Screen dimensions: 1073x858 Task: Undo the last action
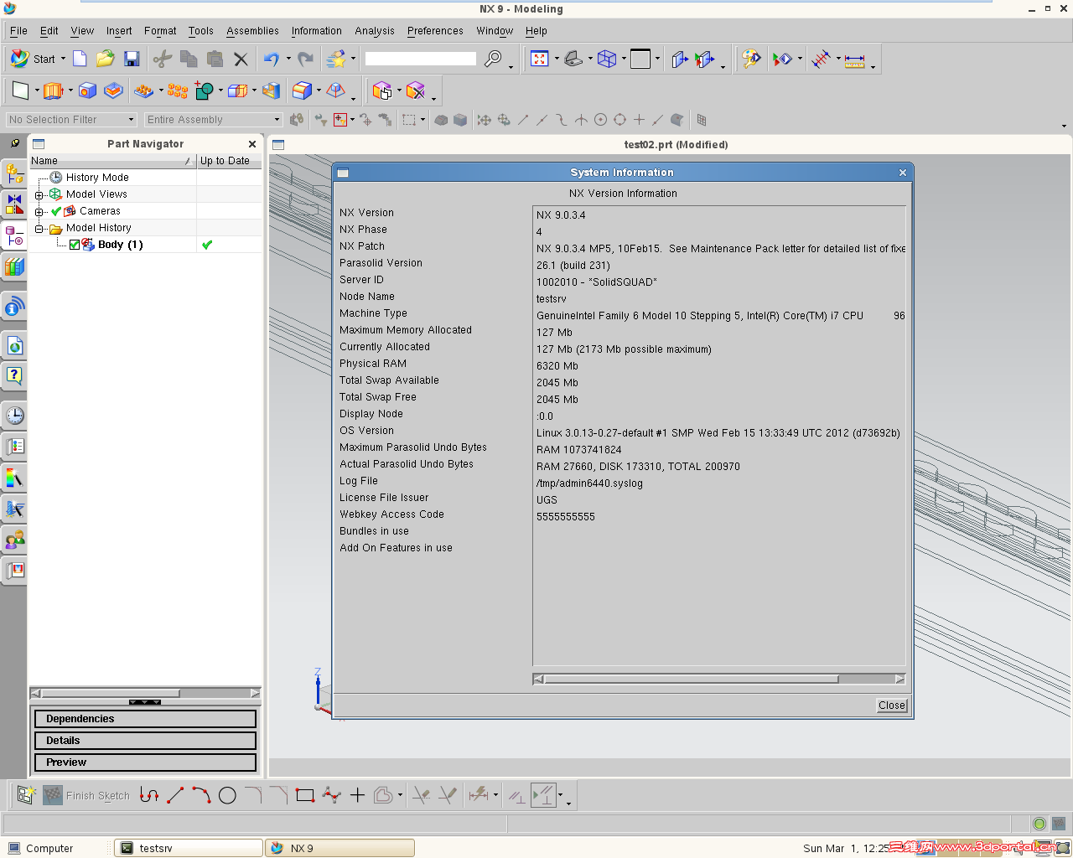click(x=272, y=59)
